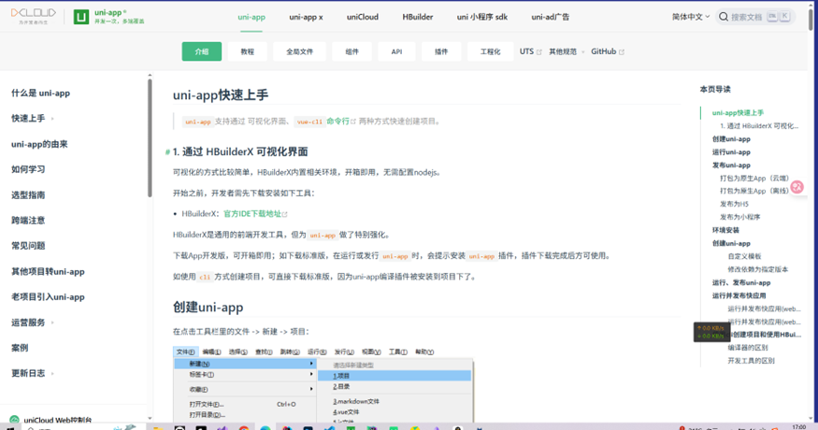Click the 命令行 link

pos(340,122)
